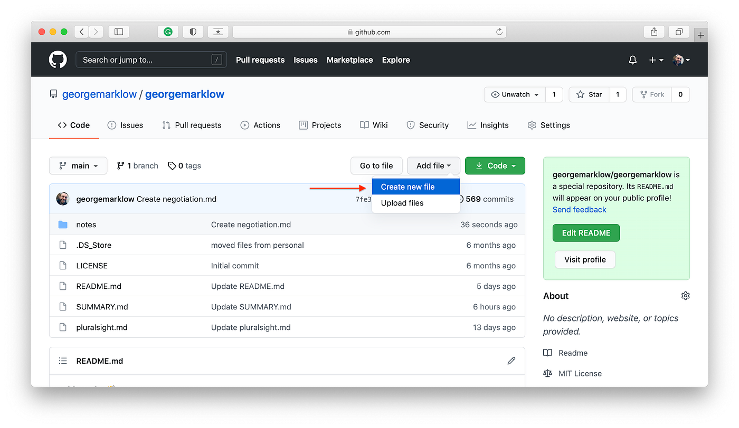Open Safari share button
739x428 pixels.
pos(654,32)
